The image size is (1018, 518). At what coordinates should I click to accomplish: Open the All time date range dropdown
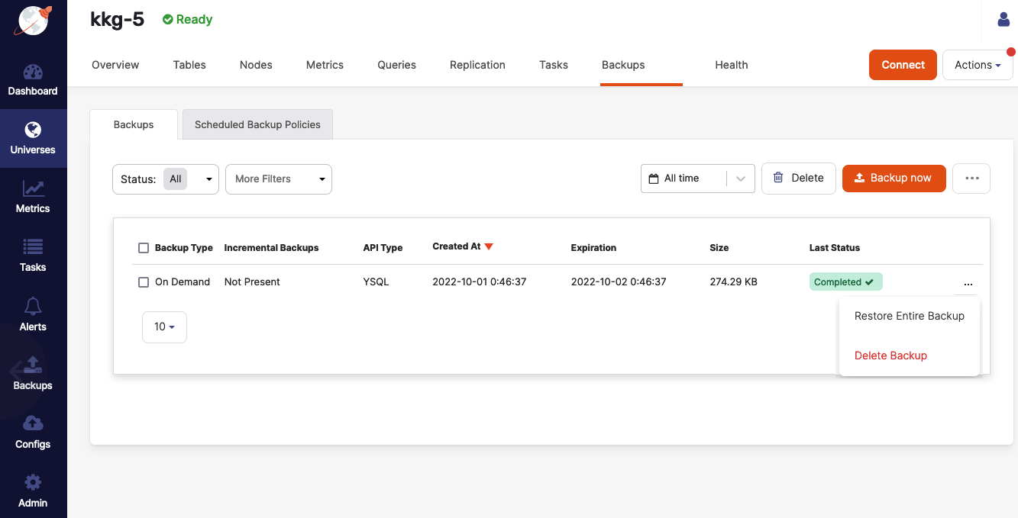tap(697, 179)
